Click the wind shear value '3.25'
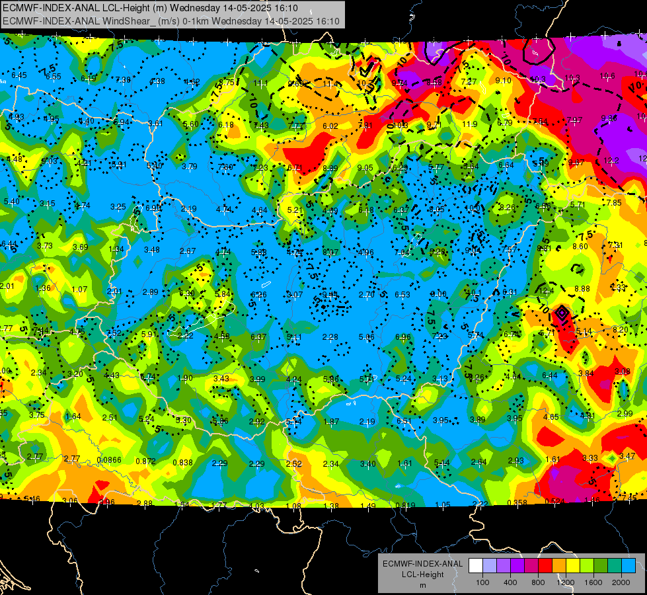Viewport: 647px width, 595px height. 118,206
